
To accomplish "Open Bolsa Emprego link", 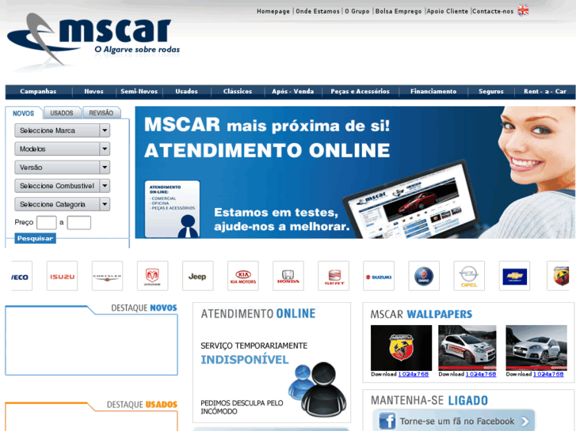I will pos(399,11).
